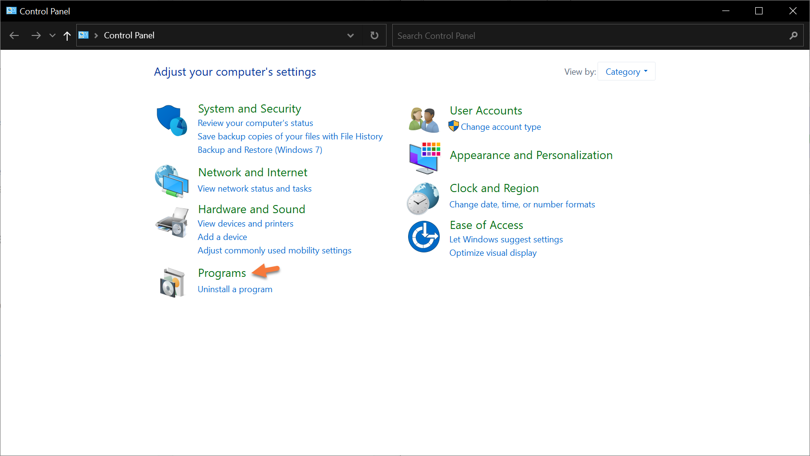The height and width of the screenshot is (456, 810).
Task: Click the Ease of Access icon
Action: (423, 237)
